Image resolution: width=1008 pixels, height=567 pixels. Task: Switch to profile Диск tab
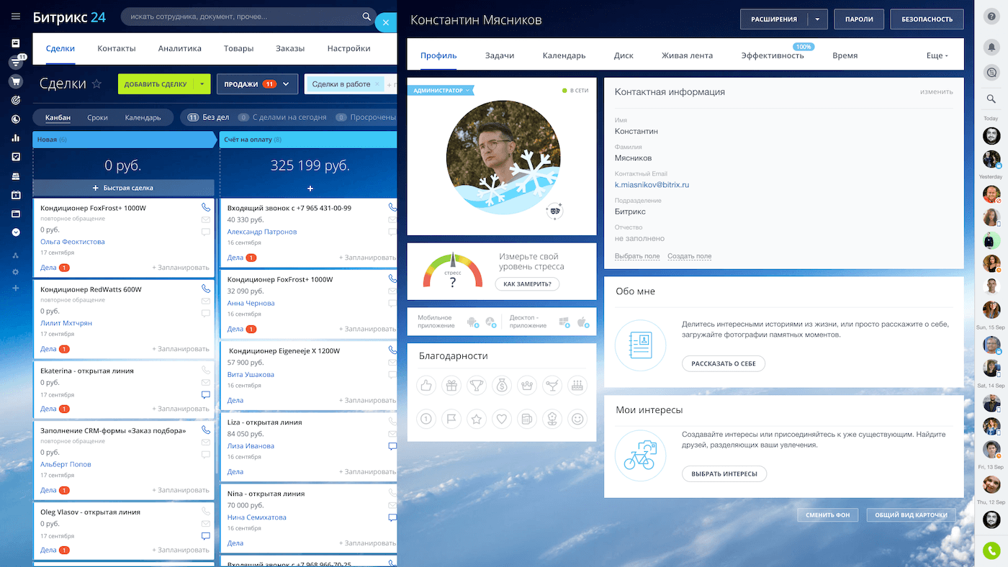624,55
